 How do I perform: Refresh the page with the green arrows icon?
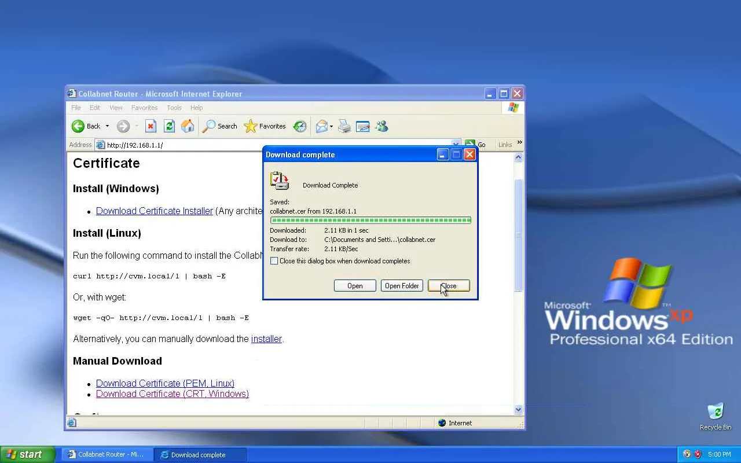click(169, 126)
